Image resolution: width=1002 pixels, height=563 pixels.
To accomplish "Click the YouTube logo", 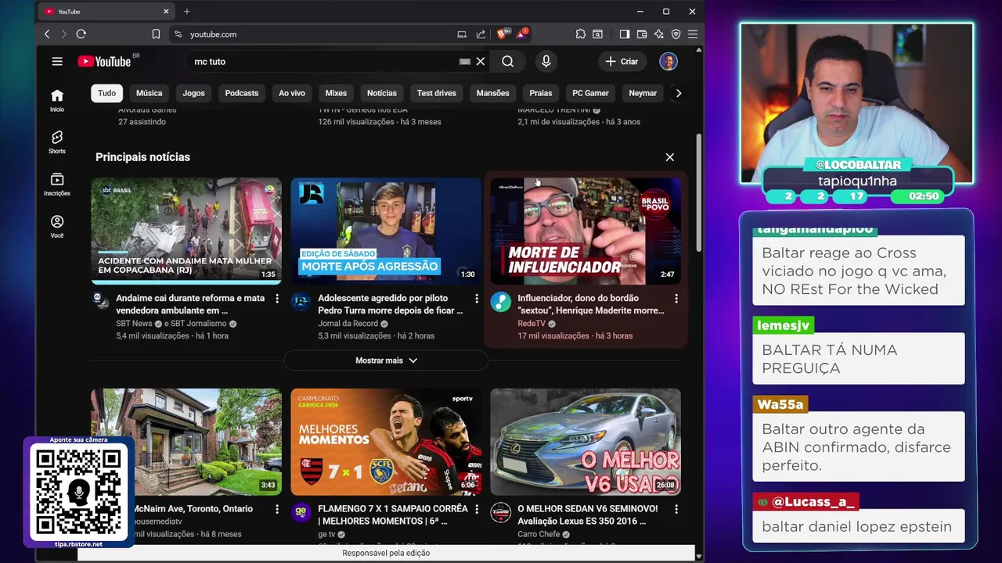I will click(x=105, y=62).
